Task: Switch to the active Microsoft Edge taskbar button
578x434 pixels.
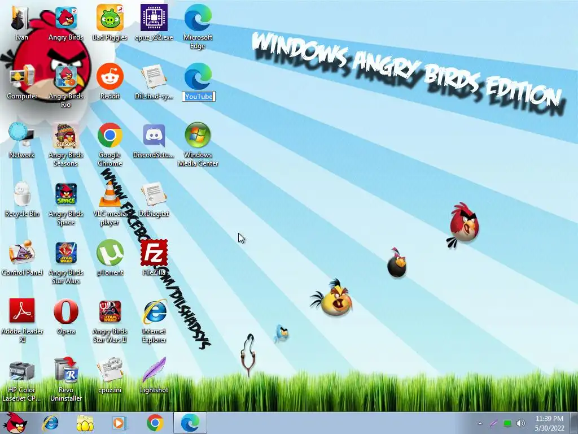Action: (x=190, y=423)
